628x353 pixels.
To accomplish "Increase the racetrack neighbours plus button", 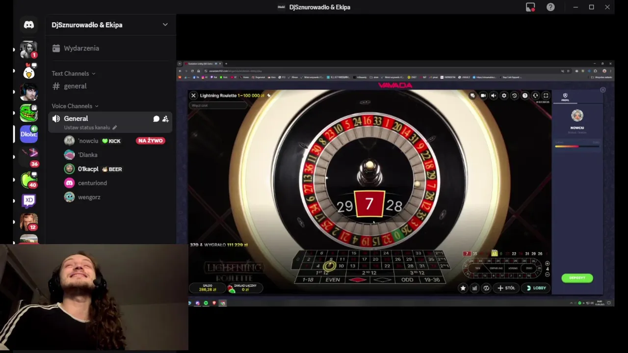I will pyautogui.click(x=548, y=263).
